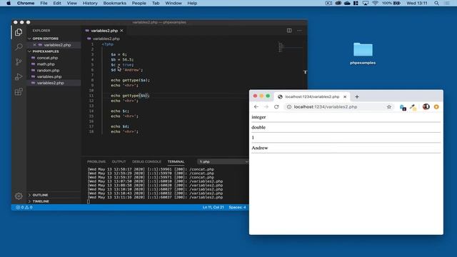Open the Manage gear in VS Code
Viewport: 457px width, 257px height.
[x=19, y=196]
